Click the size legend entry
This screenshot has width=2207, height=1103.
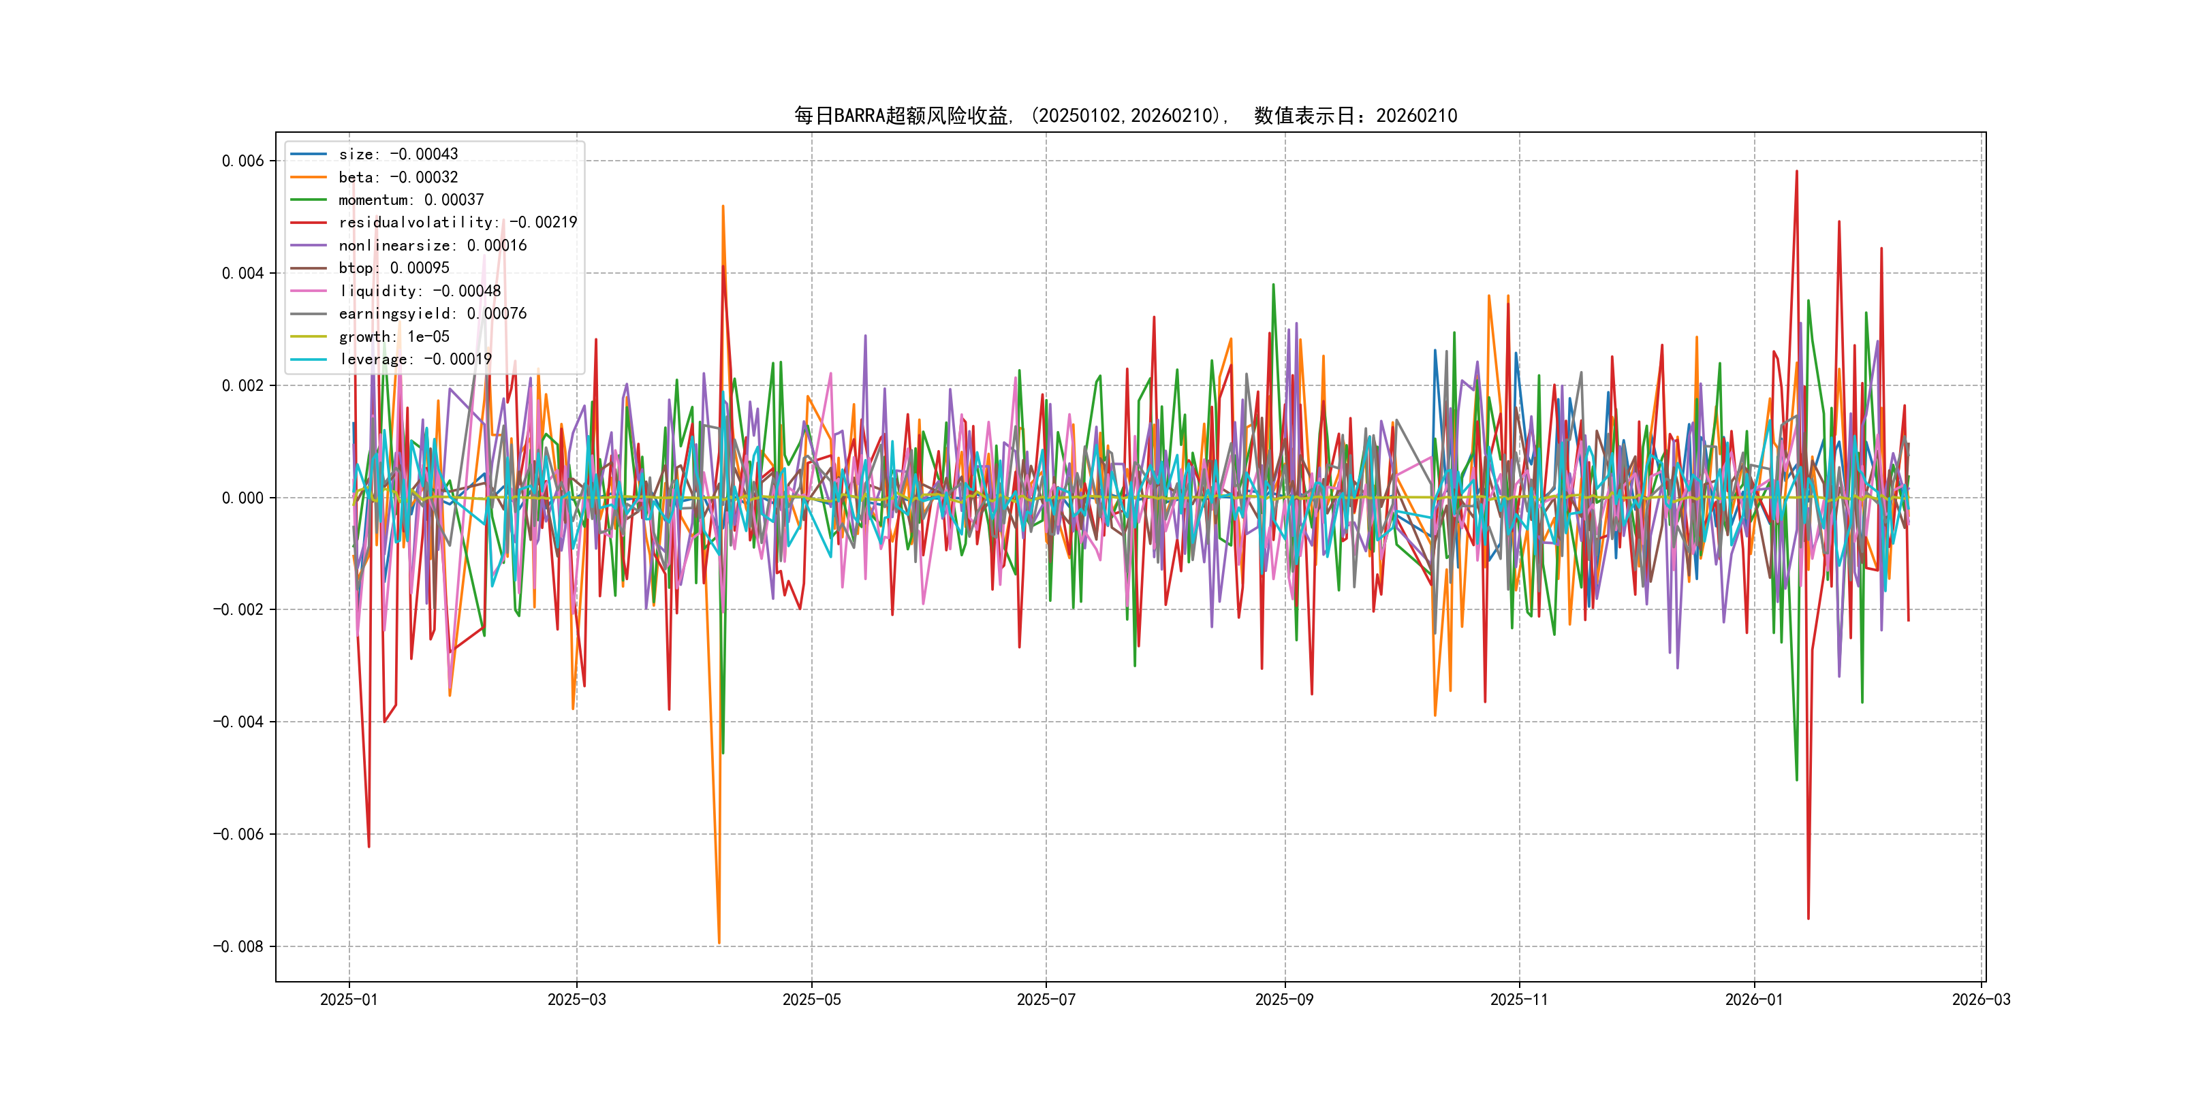[398, 154]
